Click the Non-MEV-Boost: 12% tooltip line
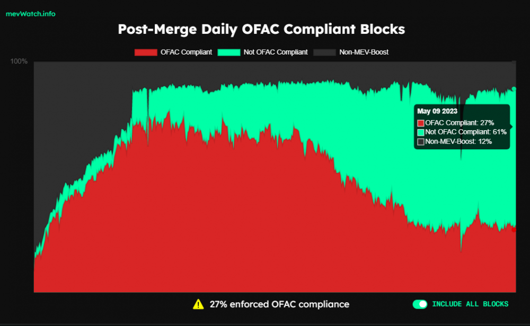The image size is (530, 326). 458,142
